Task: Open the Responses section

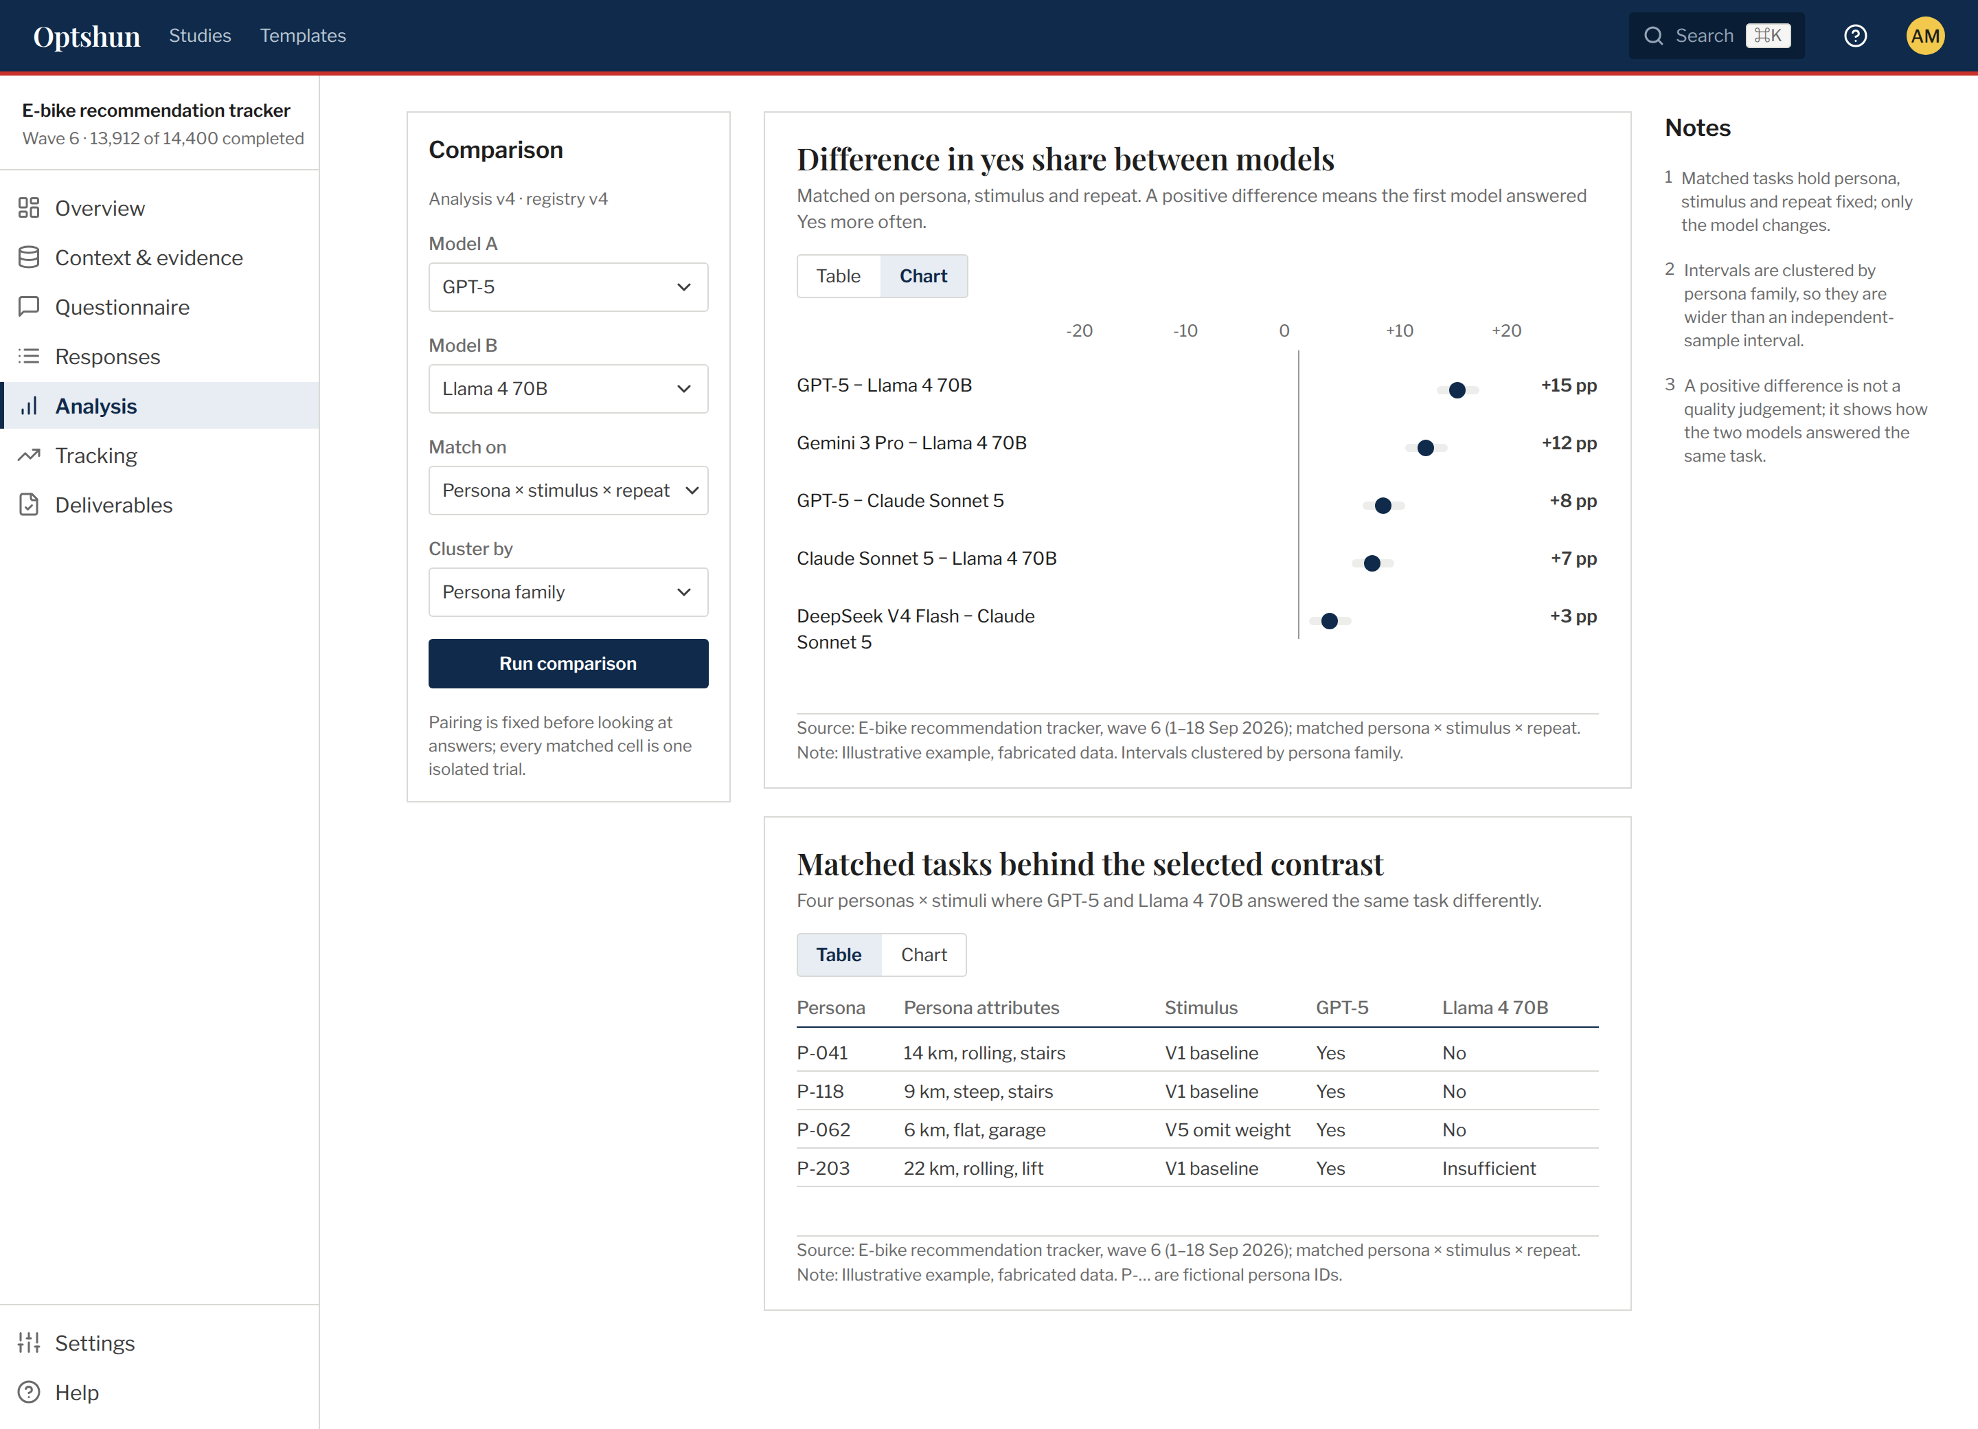Action: point(159,356)
